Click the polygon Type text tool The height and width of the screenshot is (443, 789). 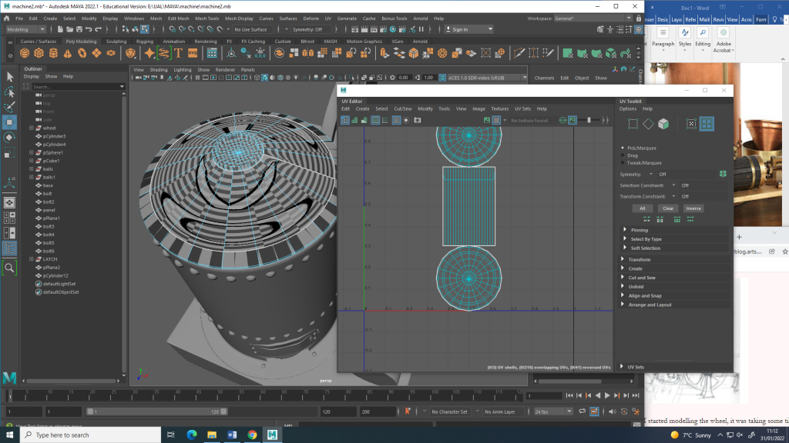[178, 53]
